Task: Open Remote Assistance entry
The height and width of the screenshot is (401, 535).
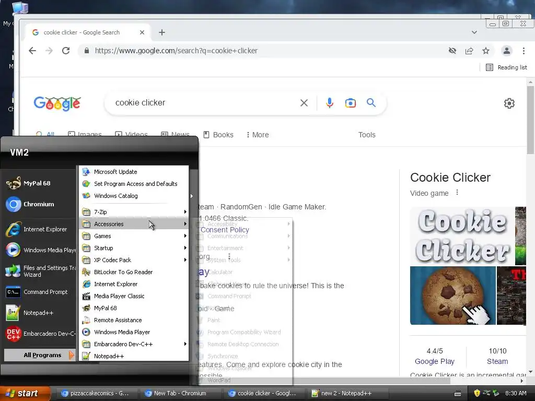Action: click(x=134, y=320)
